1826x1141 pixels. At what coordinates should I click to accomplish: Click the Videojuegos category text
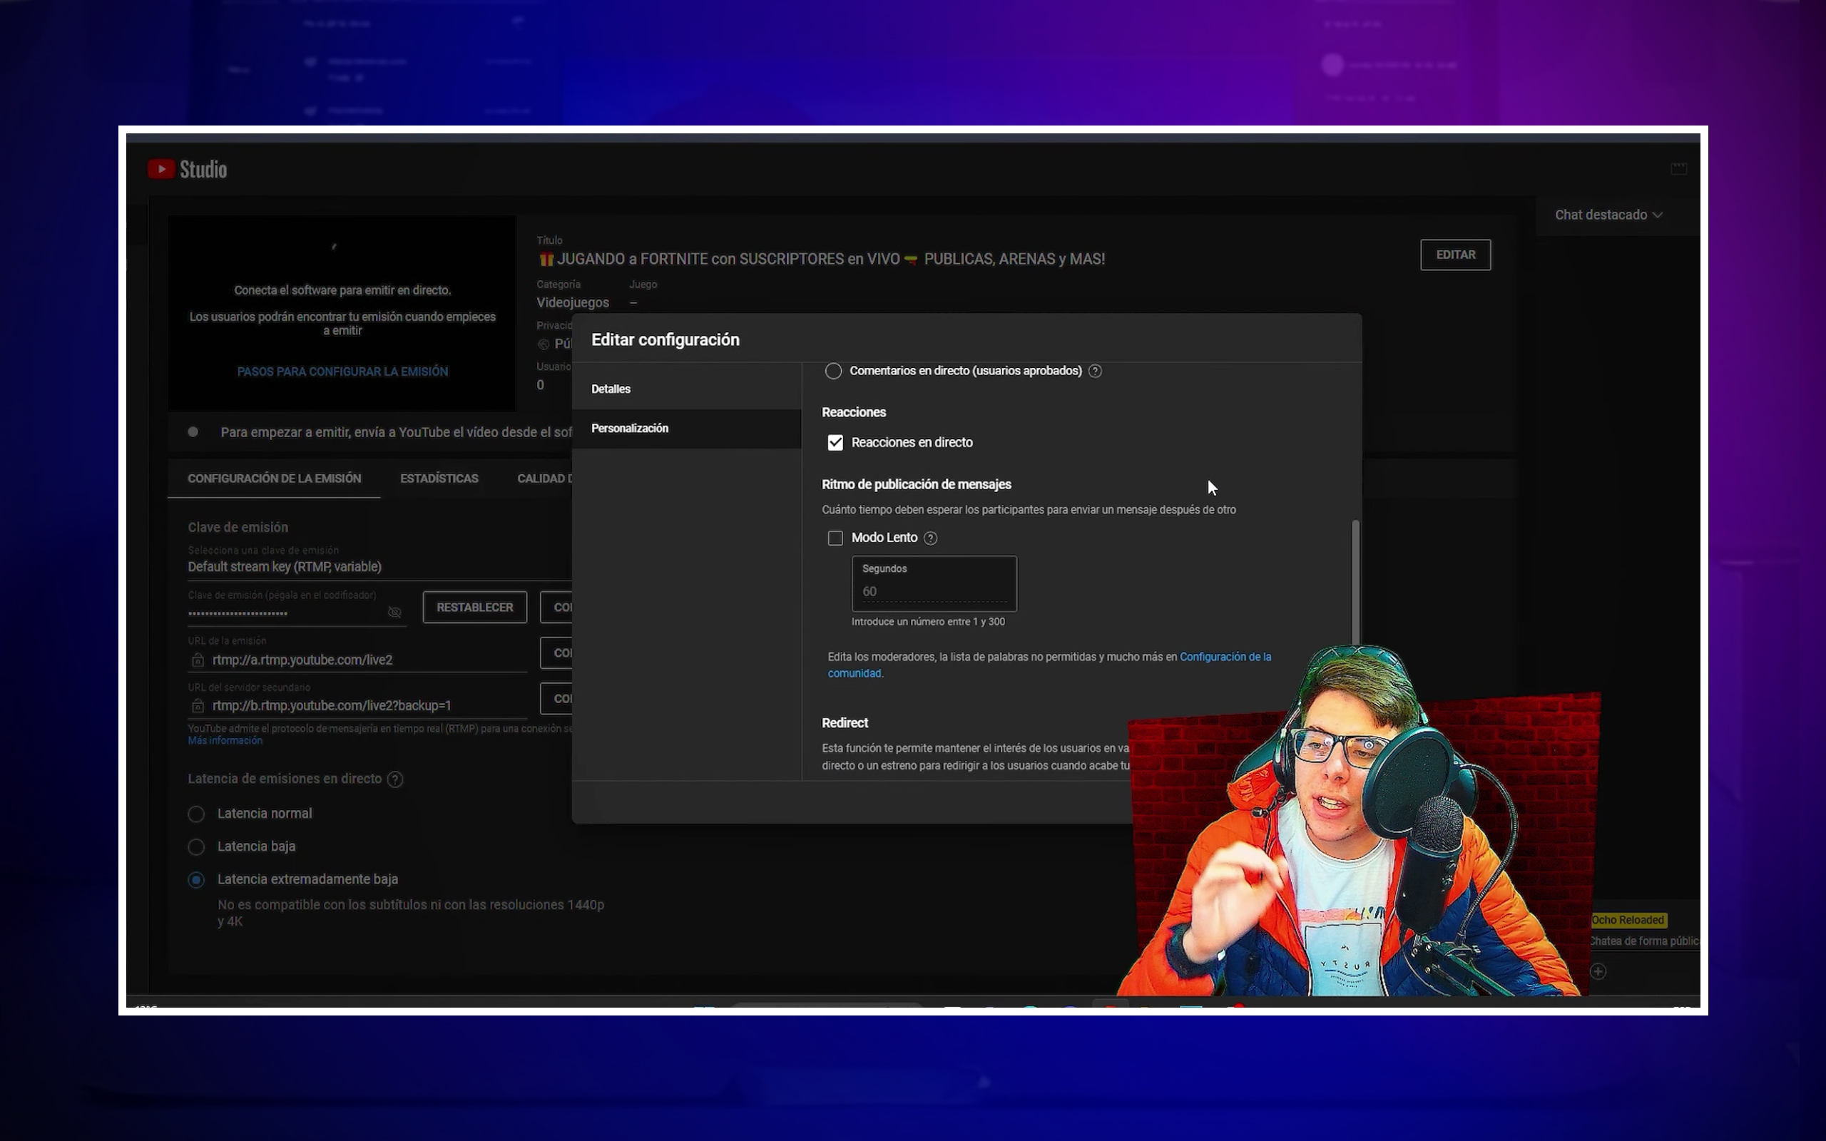[572, 302]
